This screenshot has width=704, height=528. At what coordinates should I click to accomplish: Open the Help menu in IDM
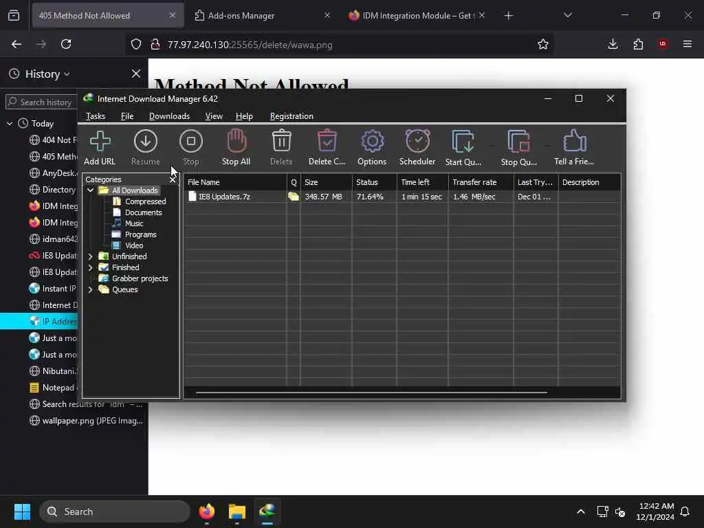click(x=244, y=116)
